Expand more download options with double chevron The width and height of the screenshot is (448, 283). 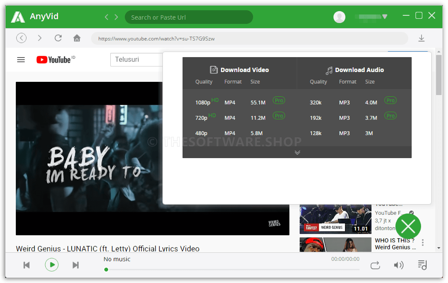297,153
